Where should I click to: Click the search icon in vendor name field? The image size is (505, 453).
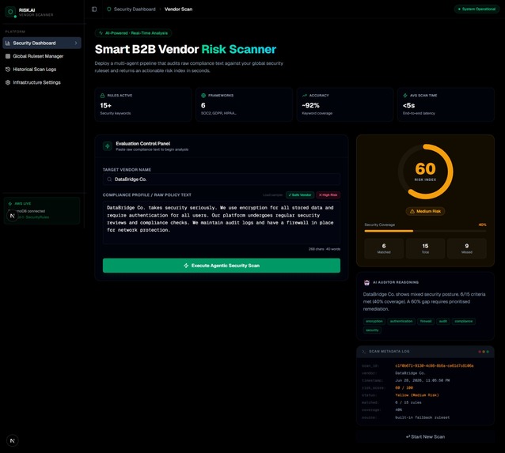point(109,179)
